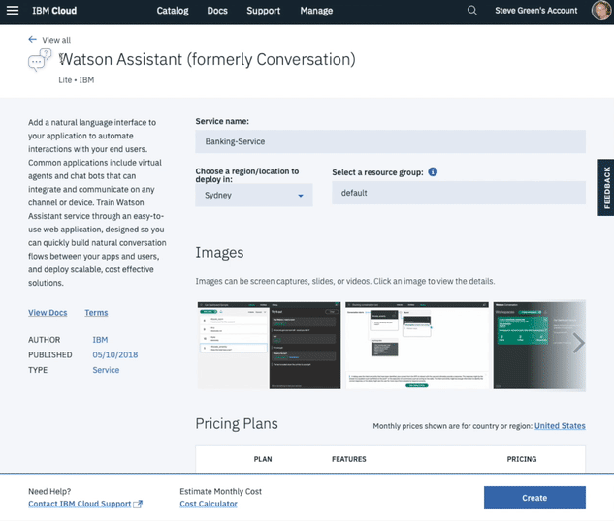Click the PRICING column header
Viewport: 614px width, 521px height.
pyautogui.click(x=522, y=459)
